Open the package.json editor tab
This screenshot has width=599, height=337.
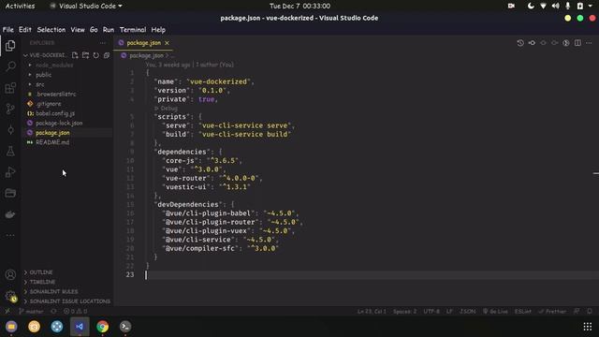tap(143, 43)
